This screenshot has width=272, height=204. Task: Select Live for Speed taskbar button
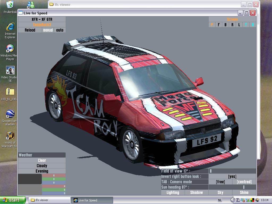(x=92, y=200)
